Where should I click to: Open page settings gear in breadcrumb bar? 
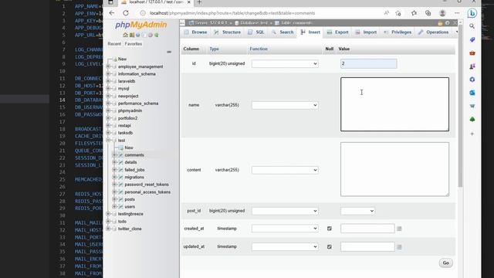tap(448, 23)
